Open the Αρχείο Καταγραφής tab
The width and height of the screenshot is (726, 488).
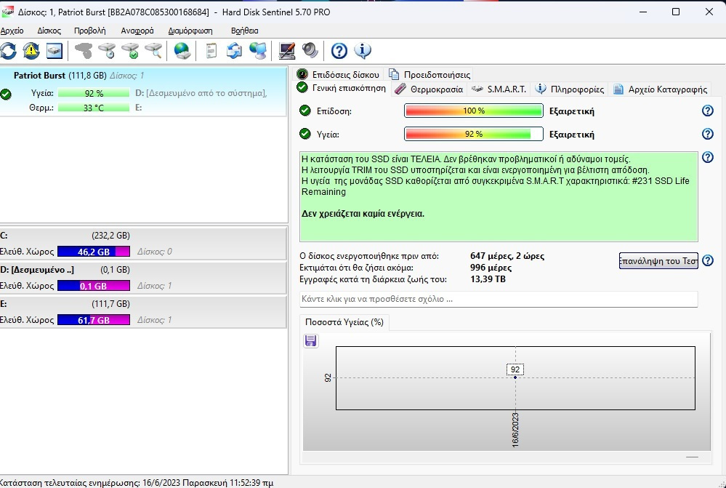pyautogui.click(x=661, y=89)
